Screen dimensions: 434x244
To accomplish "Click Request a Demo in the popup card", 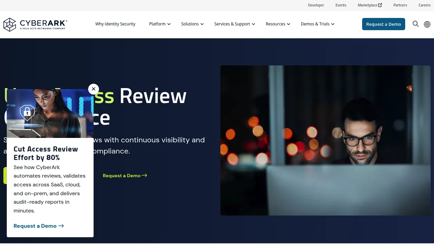I will point(39,226).
